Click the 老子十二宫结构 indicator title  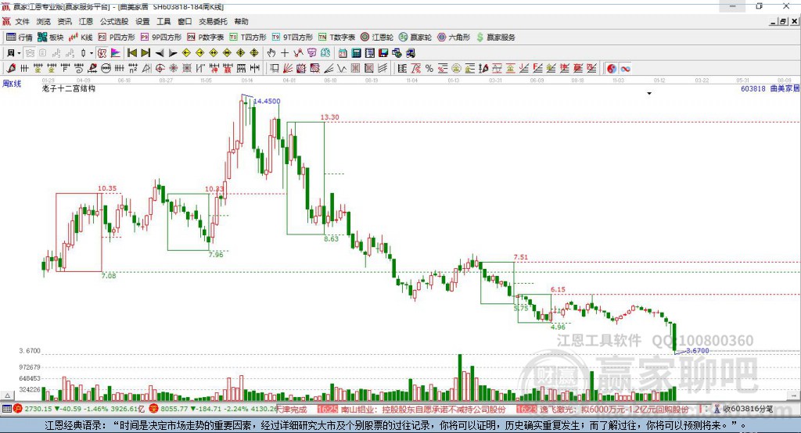click(69, 88)
